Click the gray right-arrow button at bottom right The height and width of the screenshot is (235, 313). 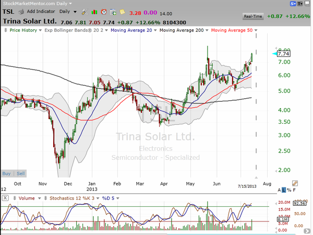(307, 231)
